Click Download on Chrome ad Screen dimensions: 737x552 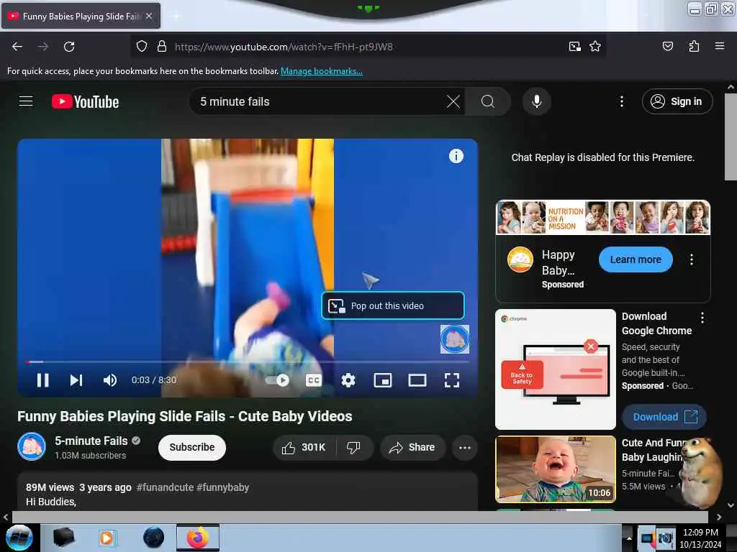(x=664, y=417)
